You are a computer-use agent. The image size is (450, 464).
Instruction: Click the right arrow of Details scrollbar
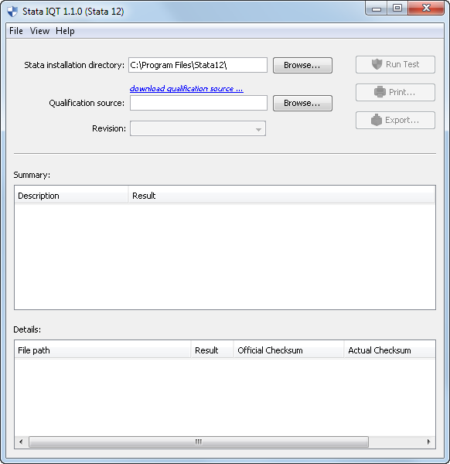pos(428,442)
